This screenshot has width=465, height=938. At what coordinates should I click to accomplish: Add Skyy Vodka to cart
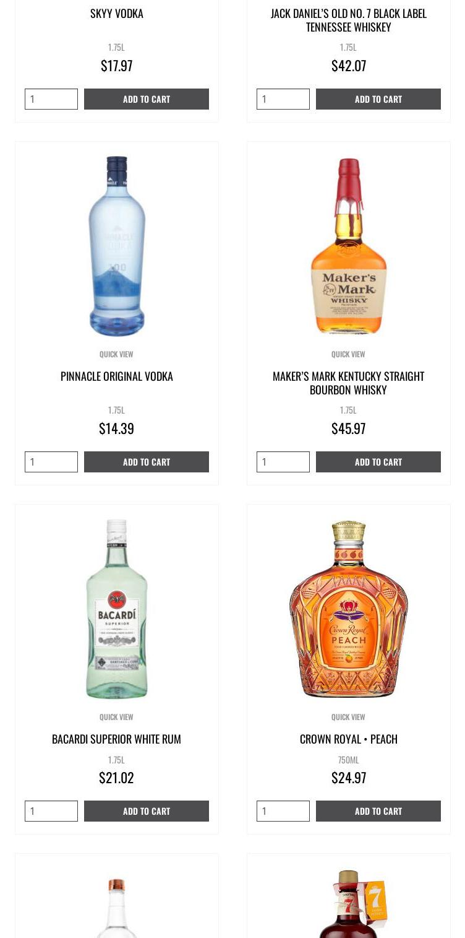coord(147,99)
